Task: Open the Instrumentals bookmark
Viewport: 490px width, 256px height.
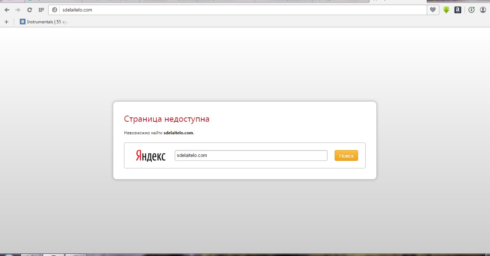Action: (x=43, y=22)
